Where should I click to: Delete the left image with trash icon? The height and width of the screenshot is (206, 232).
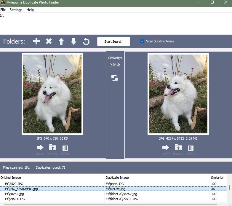click(x=65, y=147)
